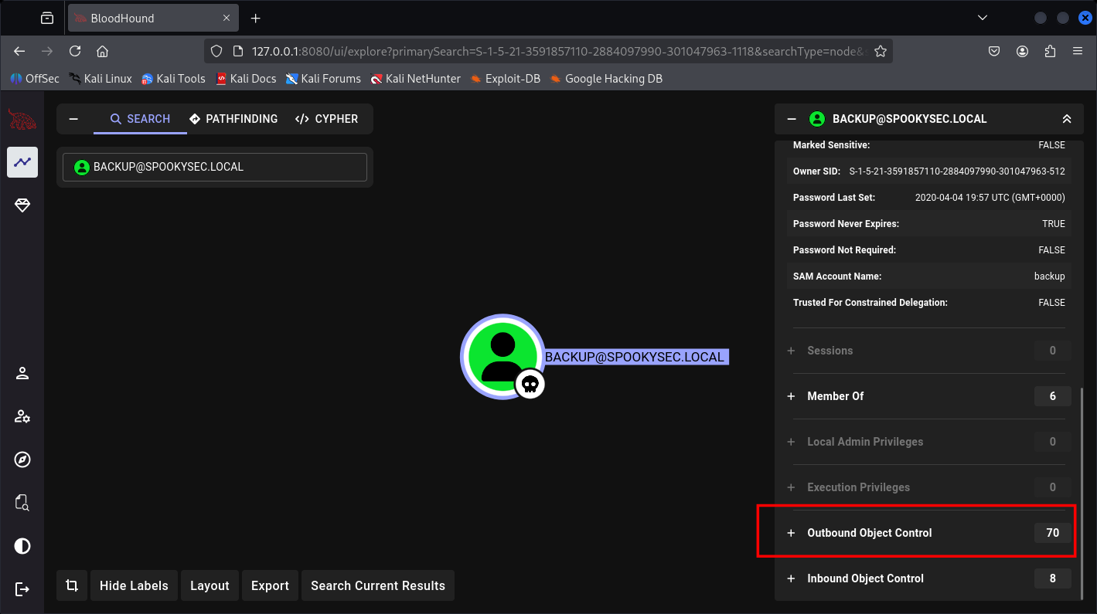1097x614 pixels.
Task: Open the OffSec bookmark
Action: pyautogui.click(x=34, y=78)
